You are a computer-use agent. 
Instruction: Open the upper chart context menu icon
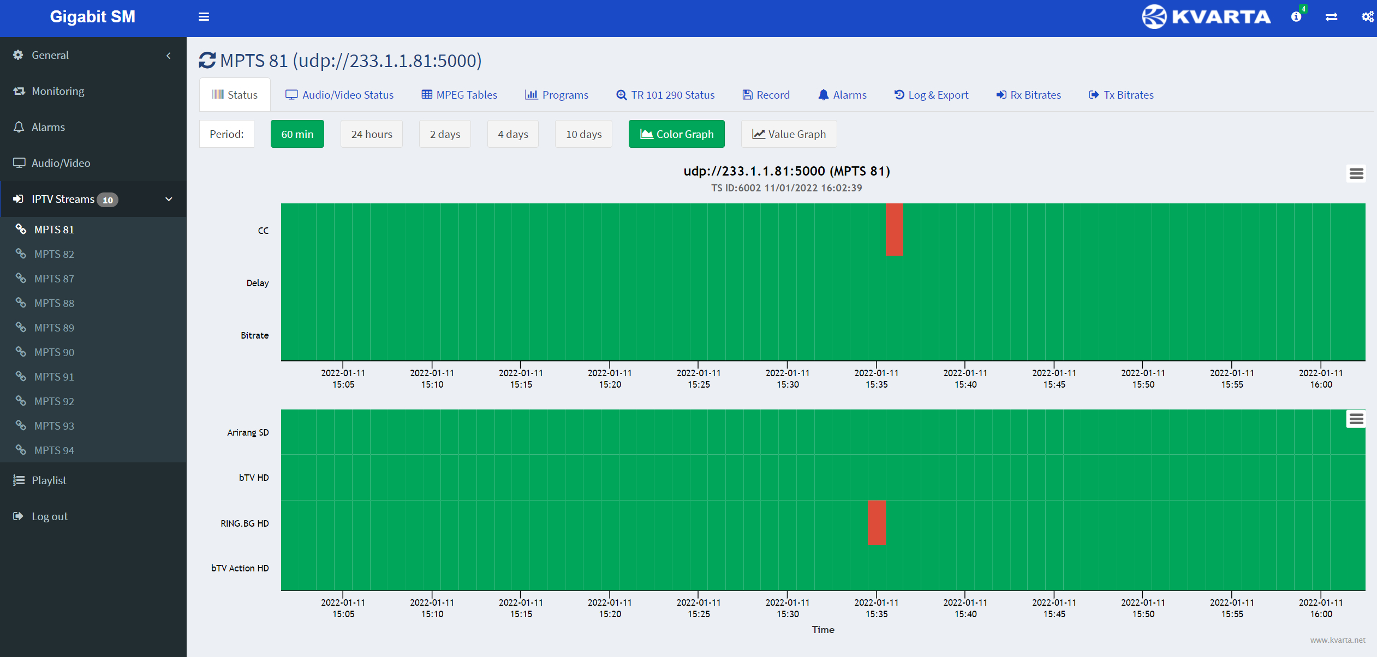(1356, 173)
